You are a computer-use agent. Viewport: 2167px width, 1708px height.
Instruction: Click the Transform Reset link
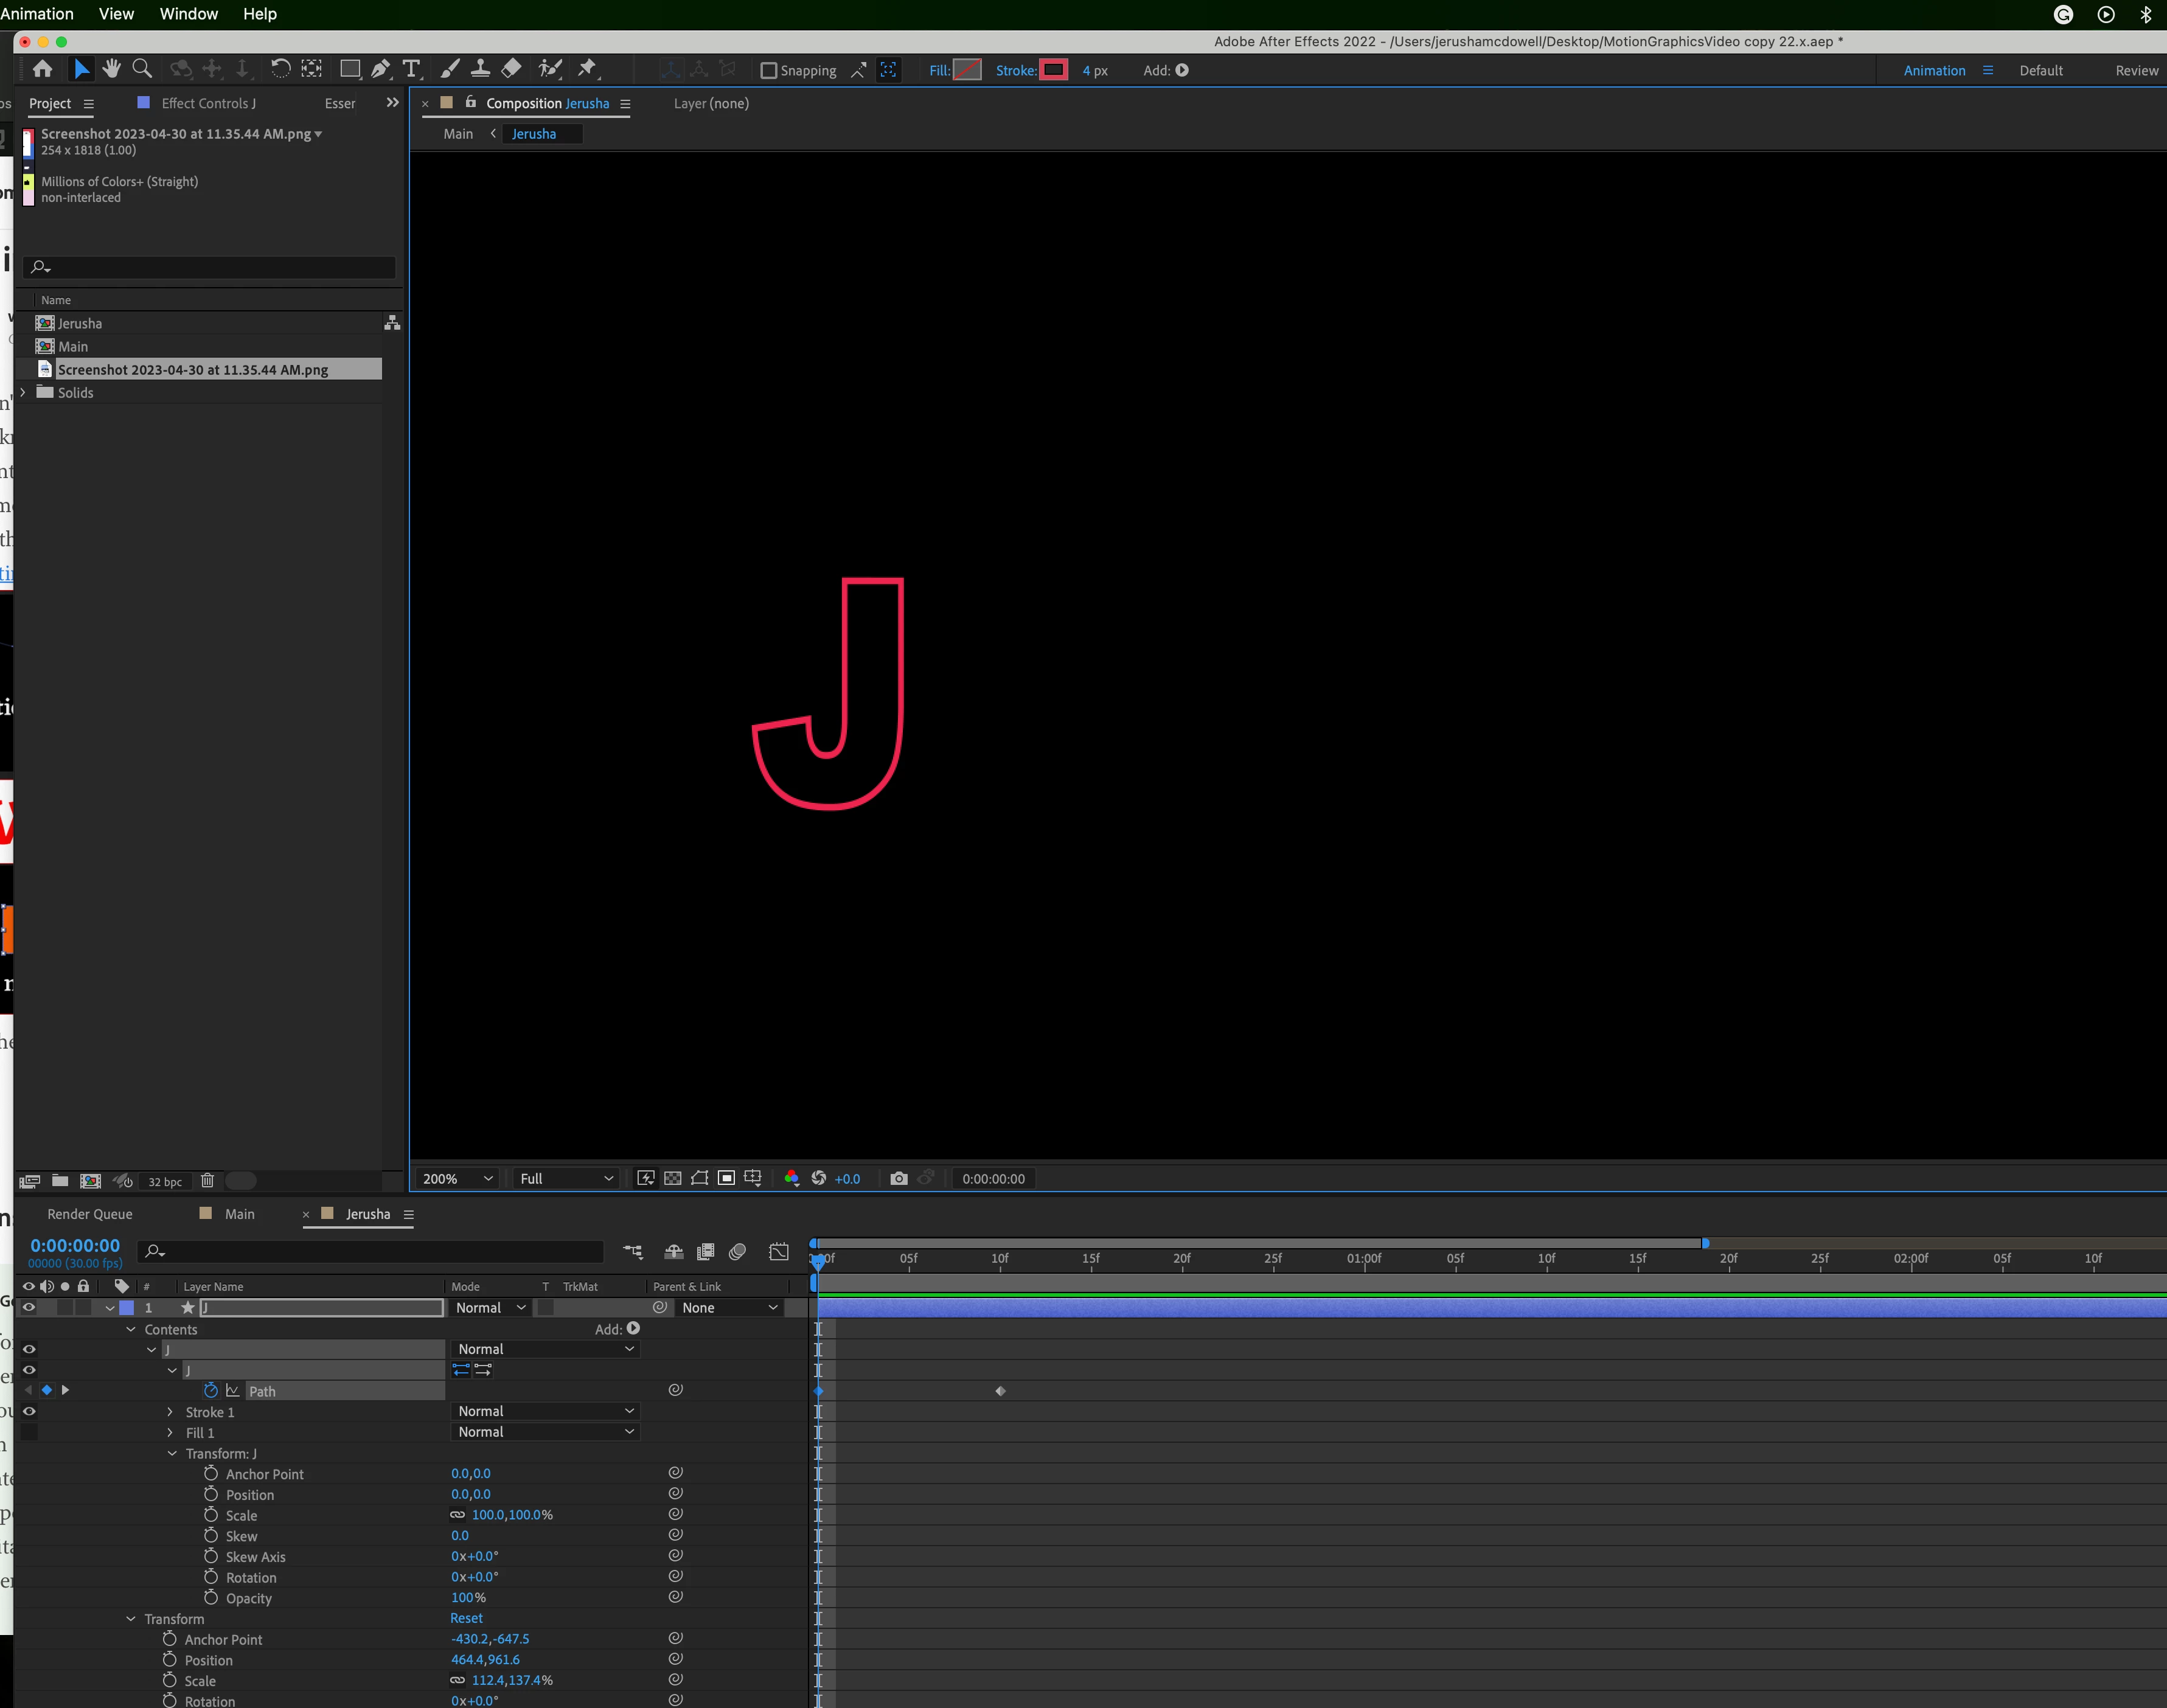coord(466,1618)
